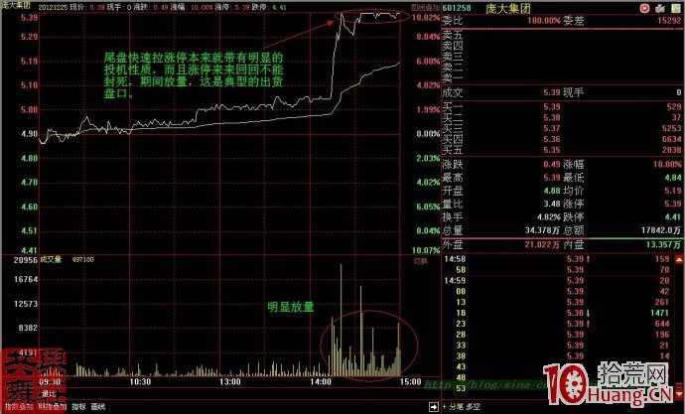Viewport: 685px width, 414px height.
Task: Click the stock name 庞大集团 in the quote panel
Action: click(506, 8)
